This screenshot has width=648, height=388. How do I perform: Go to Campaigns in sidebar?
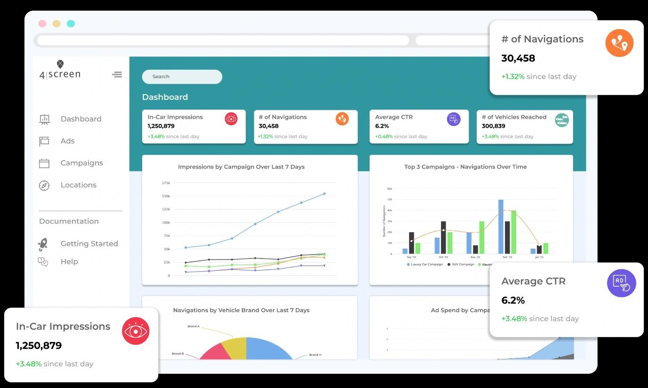click(82, 163)
